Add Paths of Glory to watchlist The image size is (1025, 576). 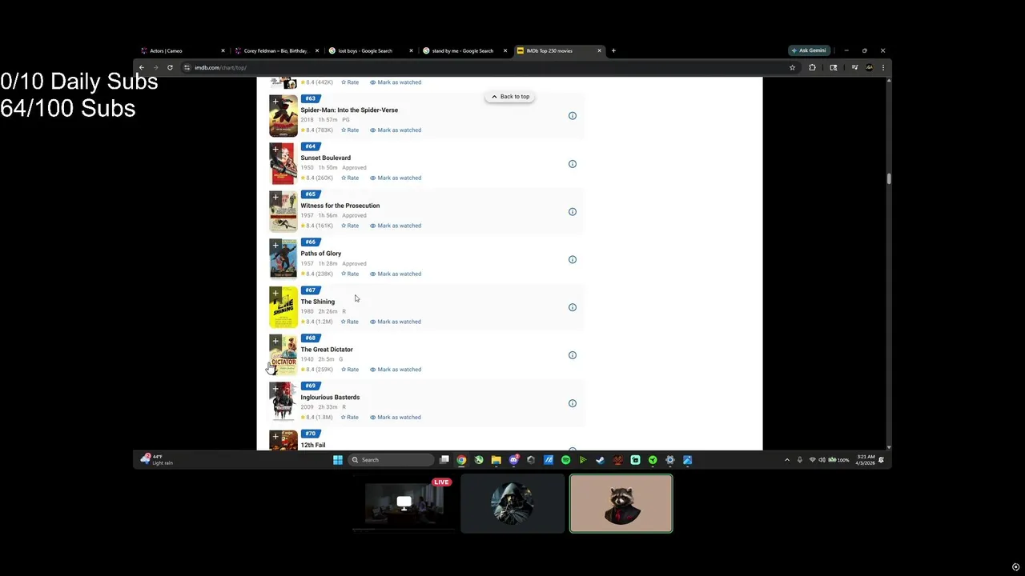pos(275,245)
